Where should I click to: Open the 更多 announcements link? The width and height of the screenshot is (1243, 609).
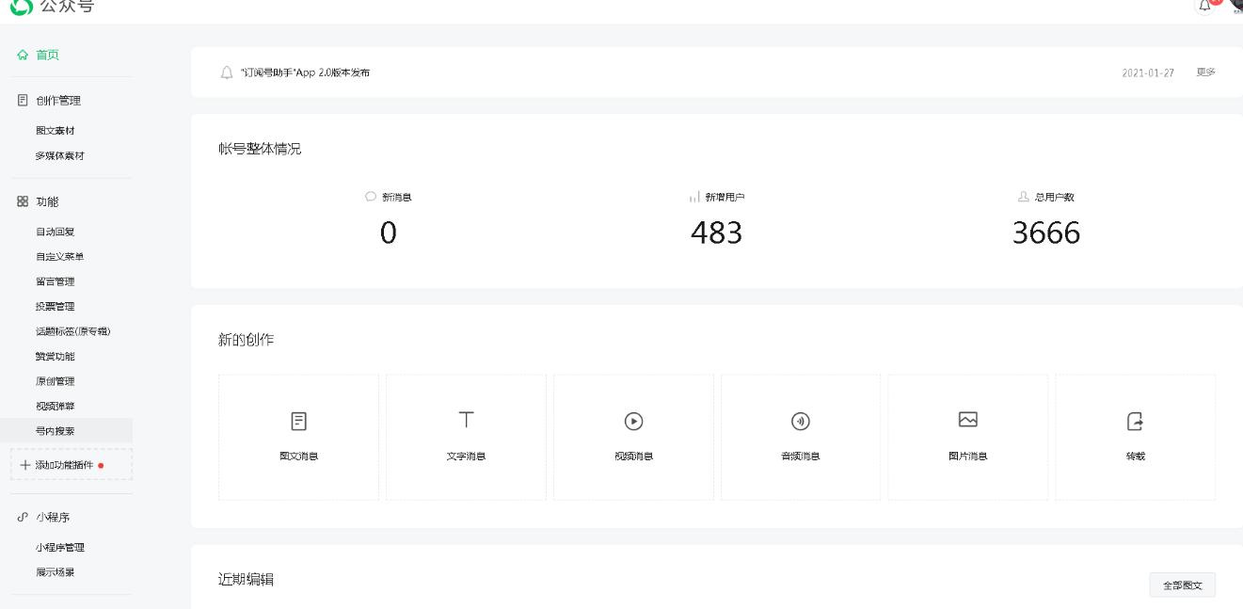point(1205,72)
